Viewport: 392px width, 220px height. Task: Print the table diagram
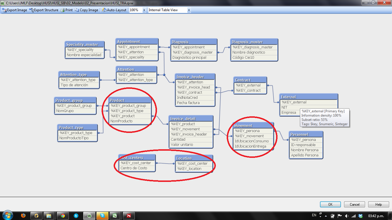pos(62,10)
